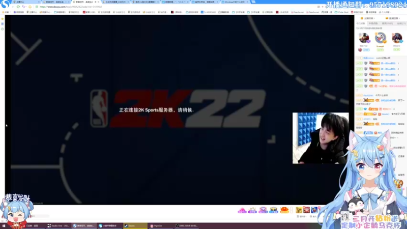Screen dimensions: 407x229
Task: Open the third-ranked viewer avatar
Action: pos(397,38)
